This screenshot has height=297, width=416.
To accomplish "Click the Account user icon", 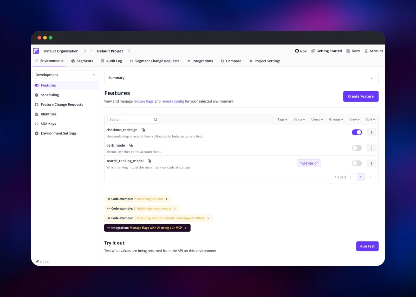I will 366,51.
